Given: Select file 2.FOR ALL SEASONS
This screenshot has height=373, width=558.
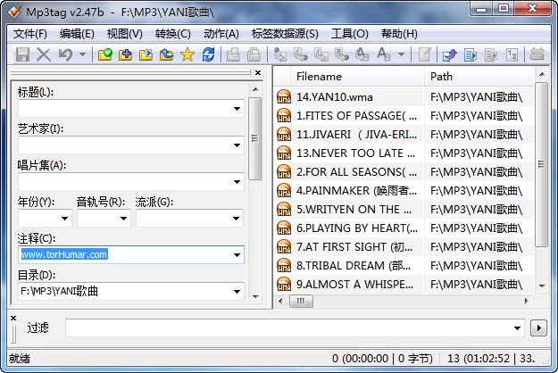Looking at the screenshot, I should [x=356, y=172].
